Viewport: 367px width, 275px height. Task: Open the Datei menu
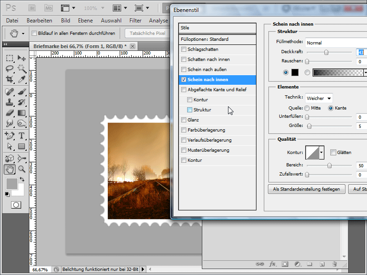[x=12, y=21]
